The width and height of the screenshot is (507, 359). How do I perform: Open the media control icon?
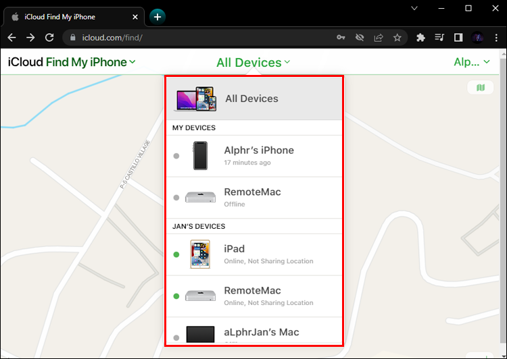pyautogui.click(x=439, y=37)
